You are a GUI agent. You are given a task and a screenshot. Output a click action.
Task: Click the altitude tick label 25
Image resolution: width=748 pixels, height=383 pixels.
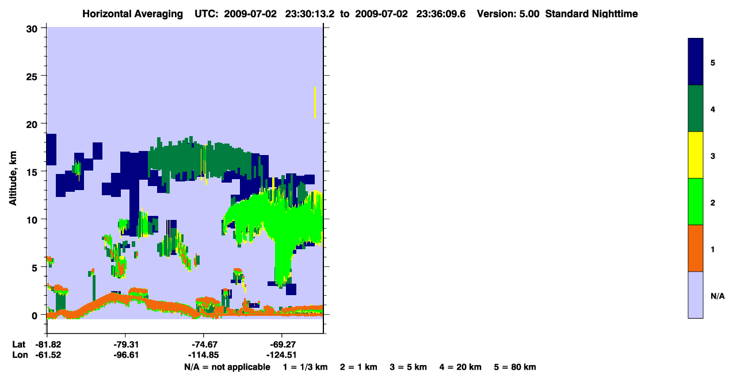pos(32,76)
